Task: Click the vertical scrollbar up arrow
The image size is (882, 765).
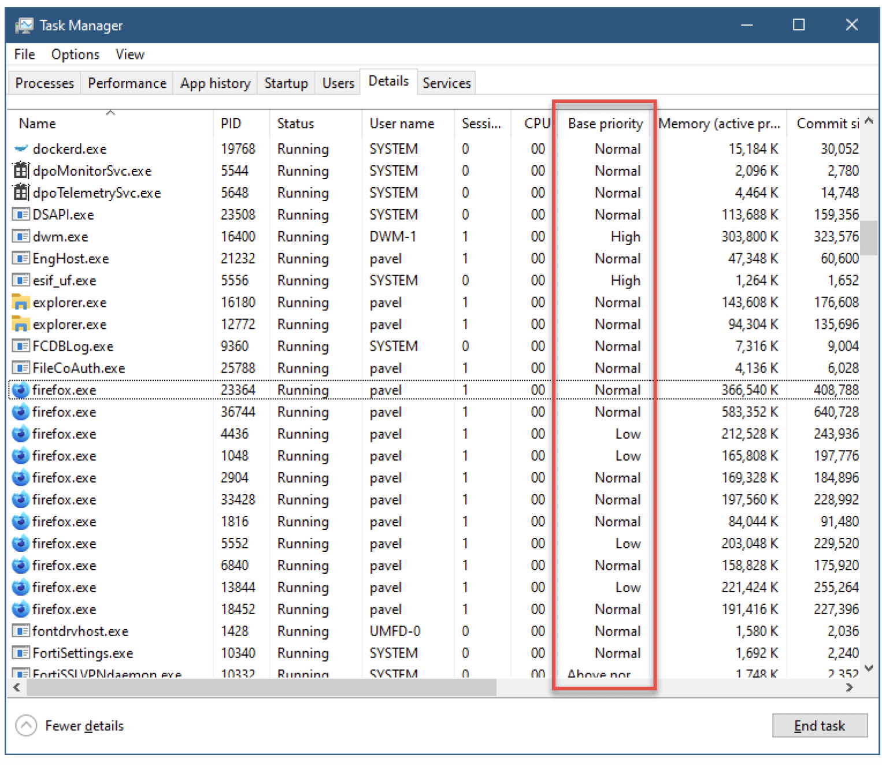Action: tap(869, 121)
